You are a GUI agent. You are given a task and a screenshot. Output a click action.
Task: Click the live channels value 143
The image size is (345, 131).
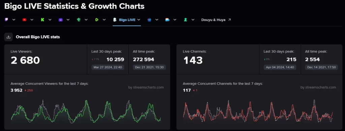point(193,60)
